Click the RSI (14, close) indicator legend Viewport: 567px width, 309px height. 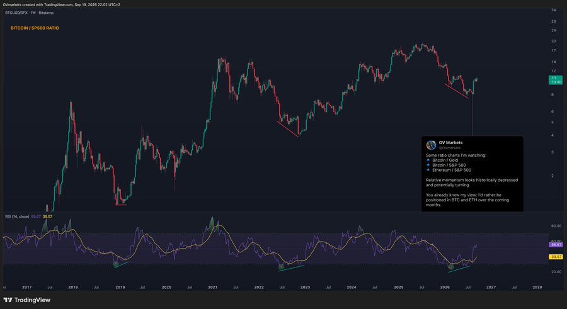coord(17,216)
